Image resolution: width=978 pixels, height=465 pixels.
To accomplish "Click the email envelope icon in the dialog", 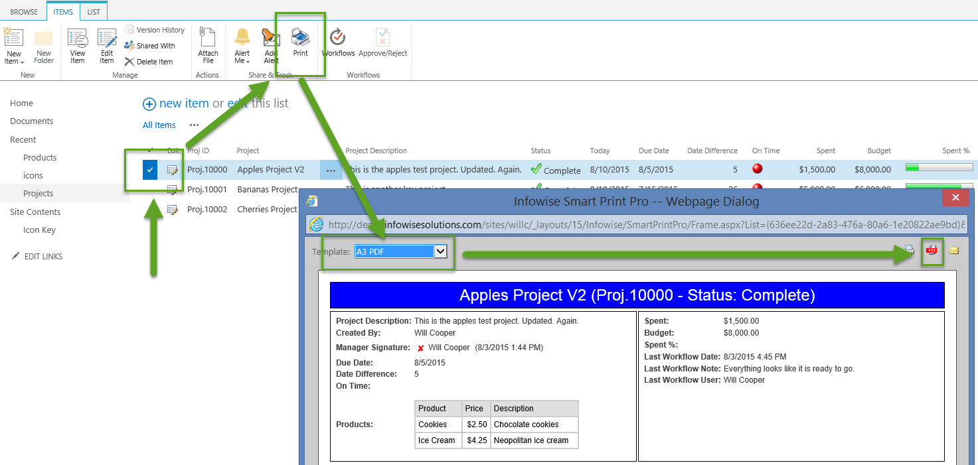I will point(954,251).
